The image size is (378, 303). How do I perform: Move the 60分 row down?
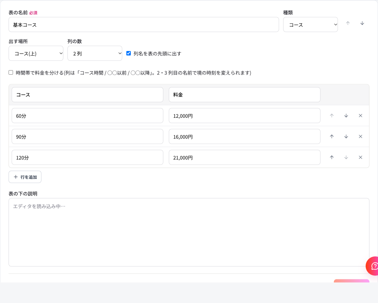[346, 116]
